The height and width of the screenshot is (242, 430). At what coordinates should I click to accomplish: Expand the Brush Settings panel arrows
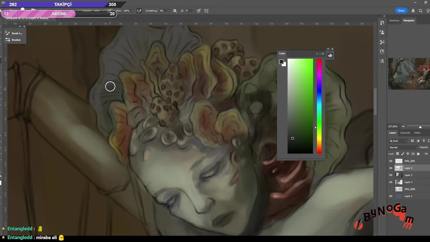point(20,27)
